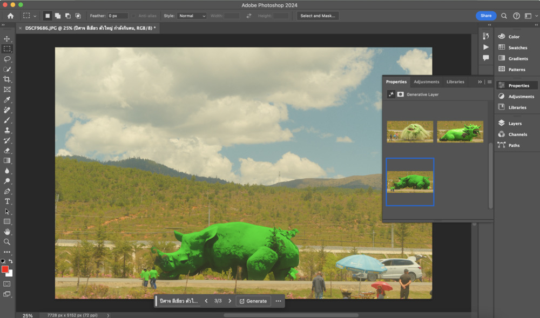Switch to the Adjustments tab

426,82
